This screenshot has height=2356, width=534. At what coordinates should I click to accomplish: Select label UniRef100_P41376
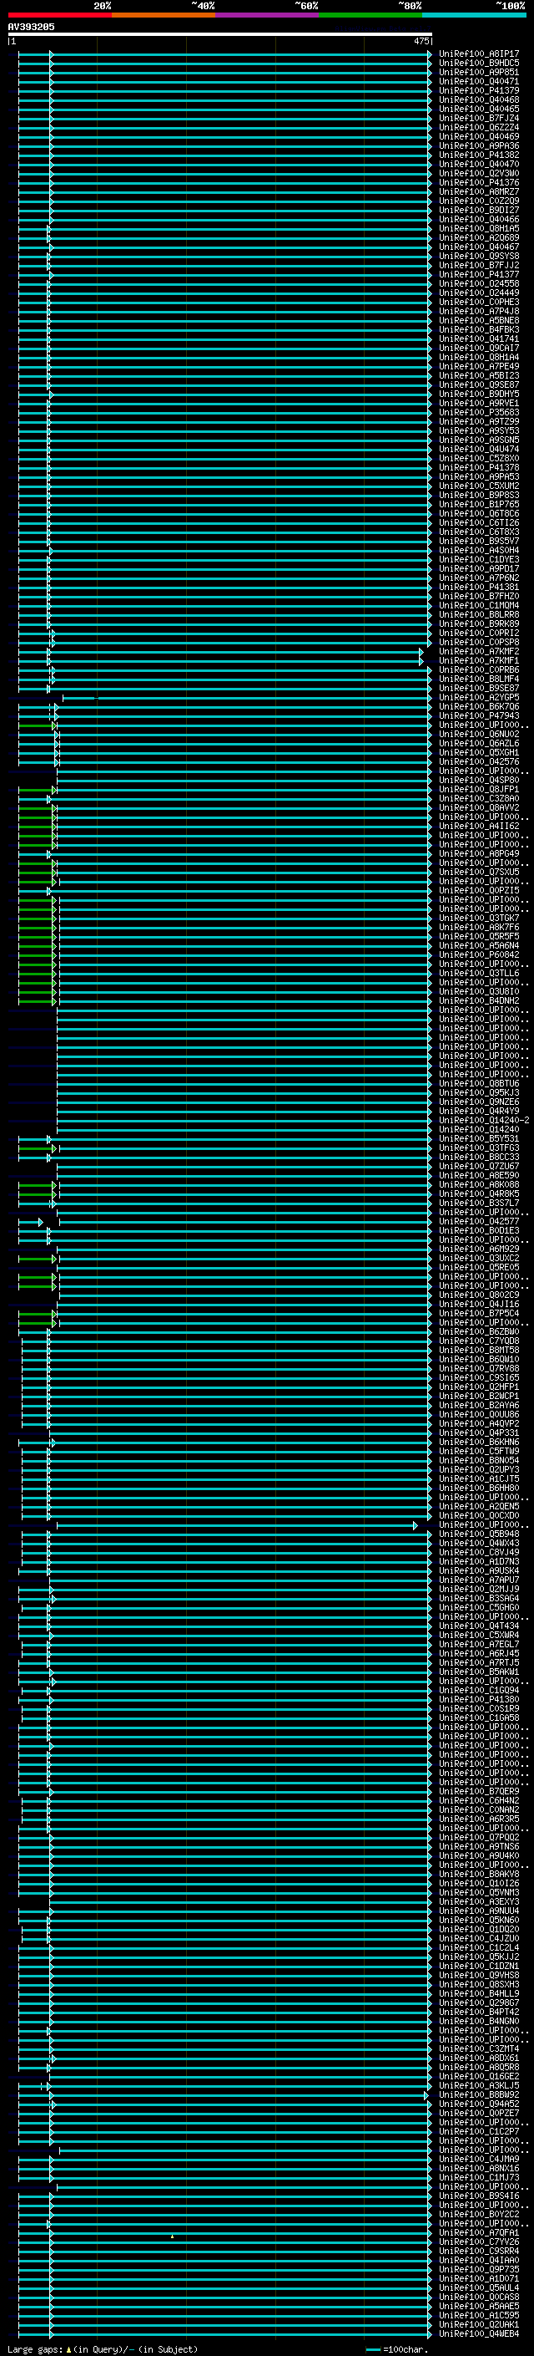(x=478, y=183)
